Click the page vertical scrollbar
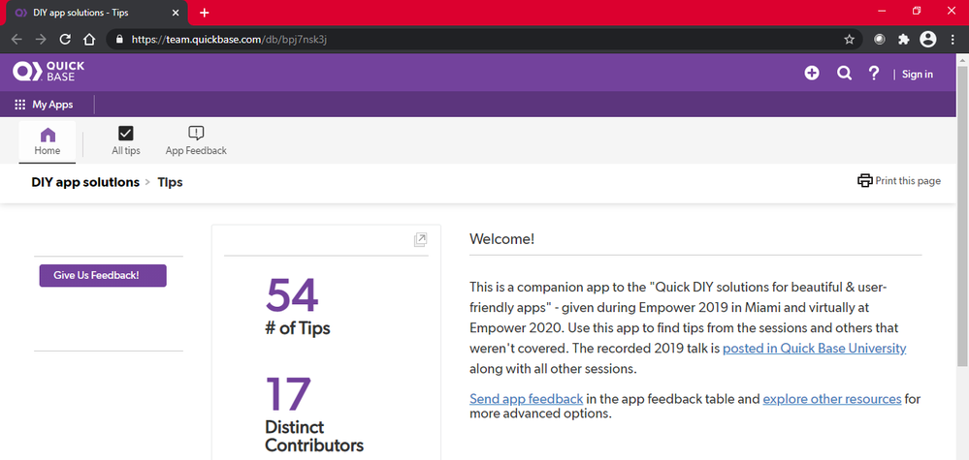Viewport: 969px width, 460px height. 963,216
